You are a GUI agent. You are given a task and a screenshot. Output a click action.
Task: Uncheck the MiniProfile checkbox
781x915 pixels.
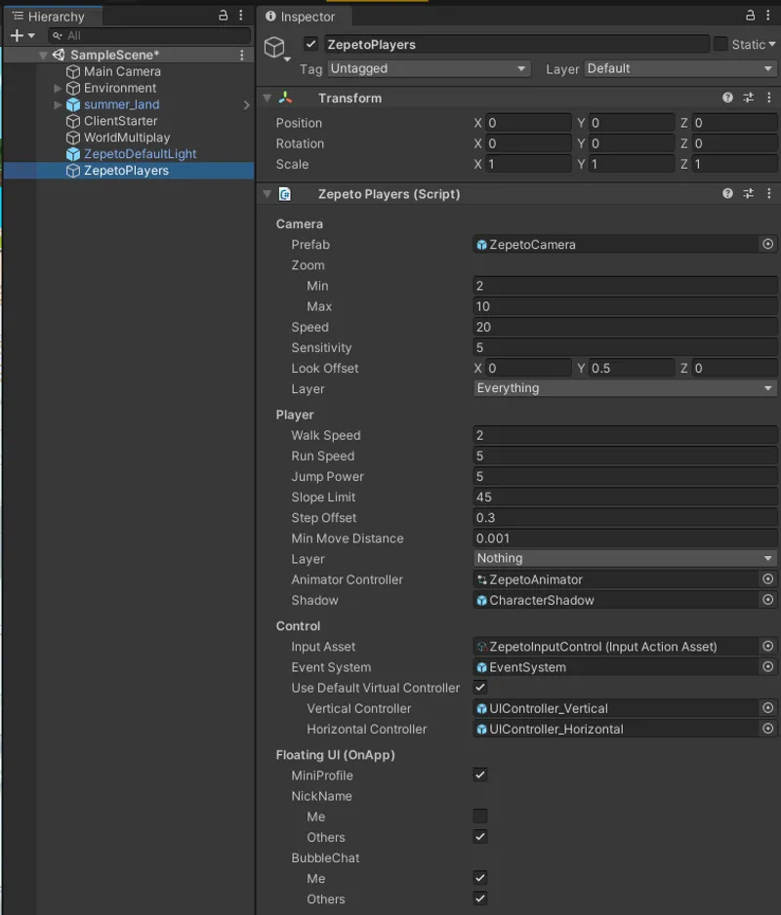479,775
